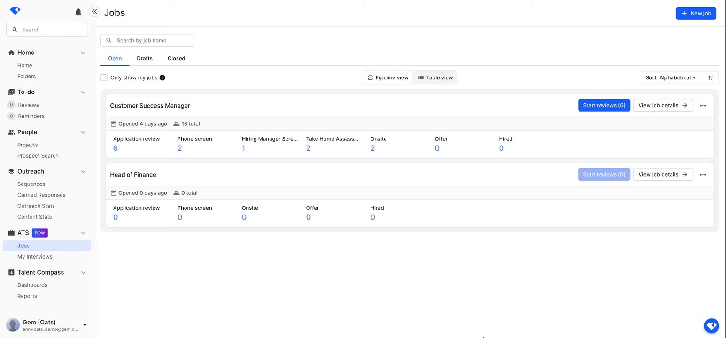
Task: Enable Only show my jobs checkbox
Action: (104, 77)
